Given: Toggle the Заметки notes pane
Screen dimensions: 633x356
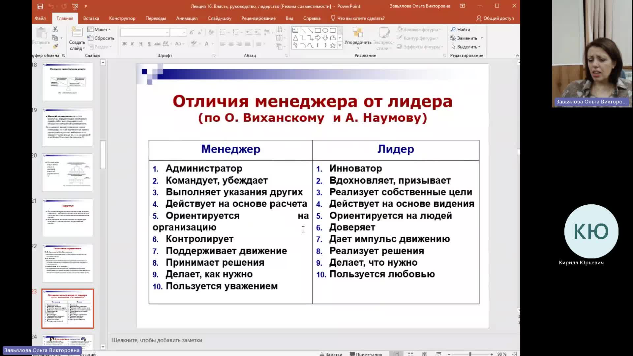Looking at the screenshot, I should click(x=331, y=354).
